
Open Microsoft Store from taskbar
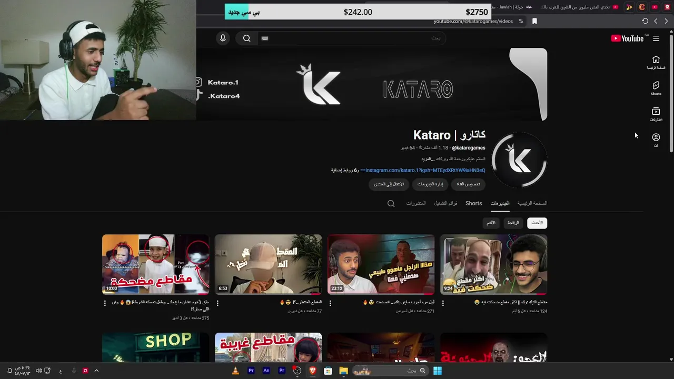[x=328, y=371]
